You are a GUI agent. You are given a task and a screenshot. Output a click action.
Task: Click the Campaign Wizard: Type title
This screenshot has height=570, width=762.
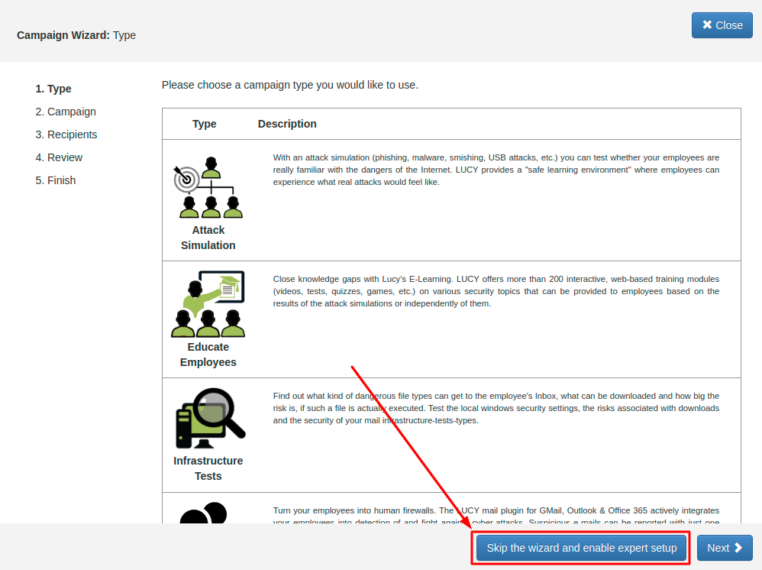pyautogui.click(x=76, y=35)
